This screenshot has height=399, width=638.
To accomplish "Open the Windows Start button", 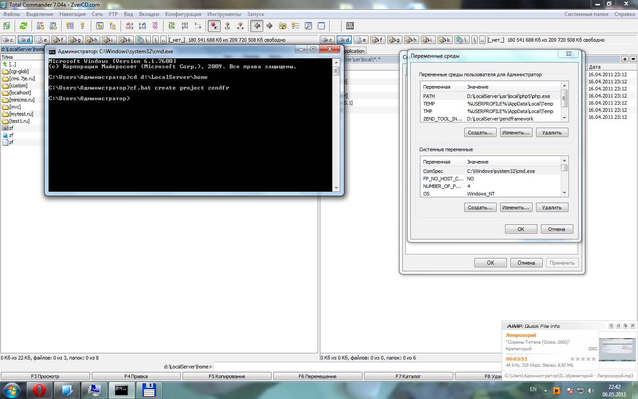I will [12, 391].
